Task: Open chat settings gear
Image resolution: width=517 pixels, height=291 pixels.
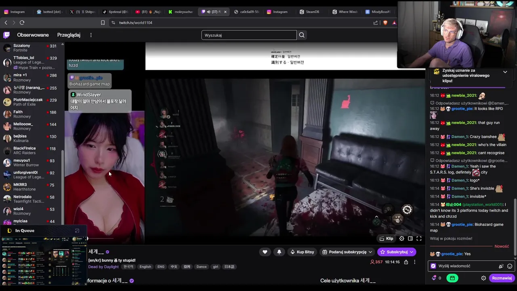Action: tap(483, 278)
